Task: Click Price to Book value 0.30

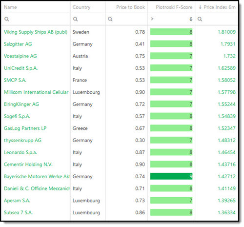Action: tap(140, 141)
